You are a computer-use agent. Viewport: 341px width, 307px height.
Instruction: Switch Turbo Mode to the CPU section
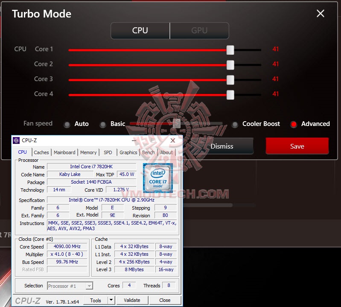140,30
